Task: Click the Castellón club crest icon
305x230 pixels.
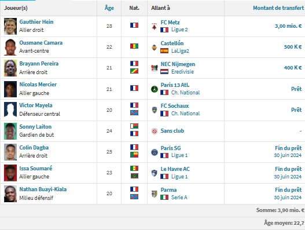Action: click(155, 48)
